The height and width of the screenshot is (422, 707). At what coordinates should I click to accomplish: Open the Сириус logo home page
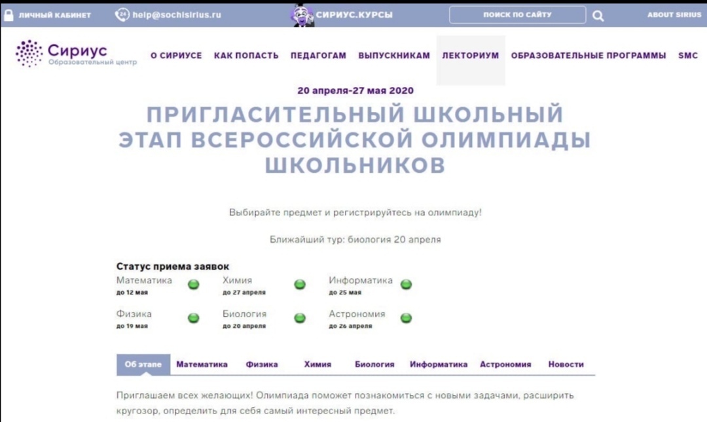click(x=76, y=54)
